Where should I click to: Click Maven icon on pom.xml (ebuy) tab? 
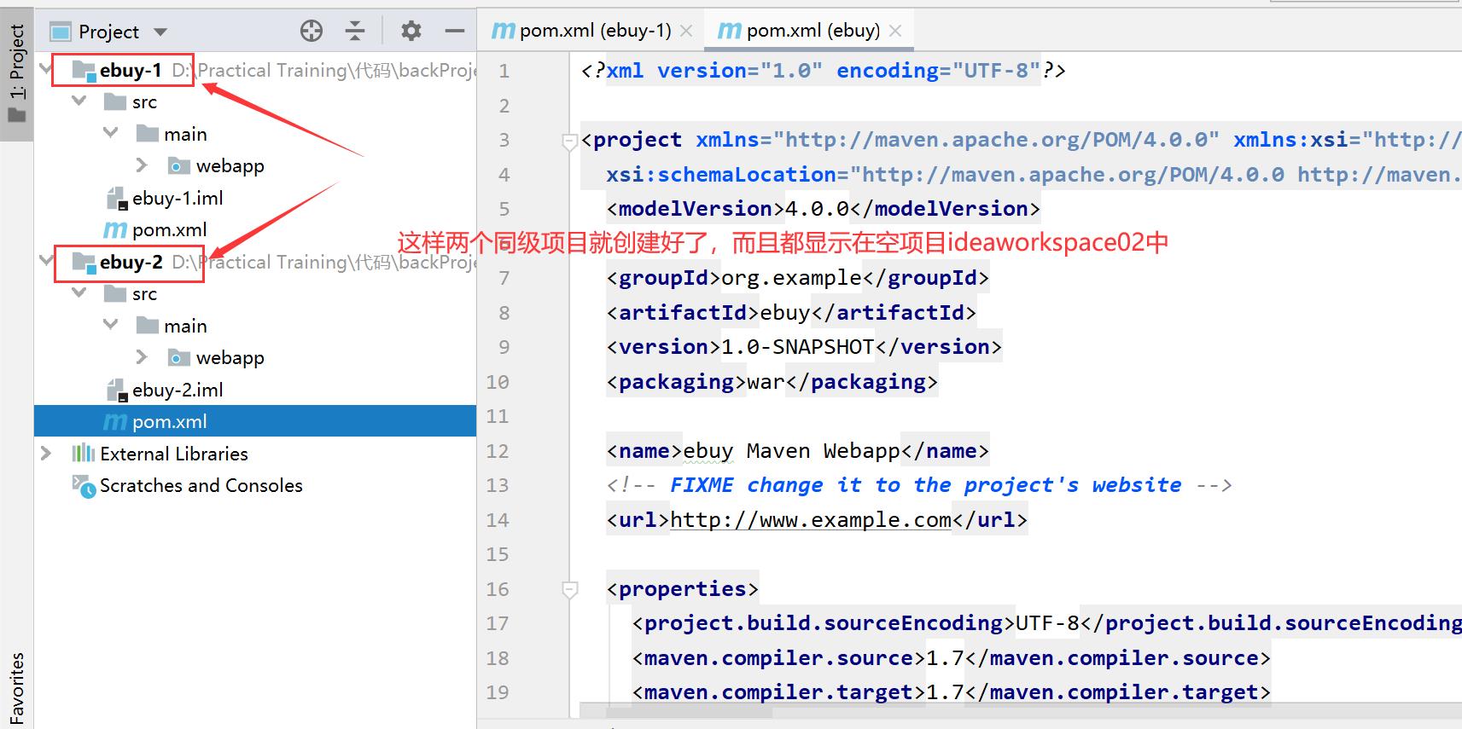click(x=730, y=32)
